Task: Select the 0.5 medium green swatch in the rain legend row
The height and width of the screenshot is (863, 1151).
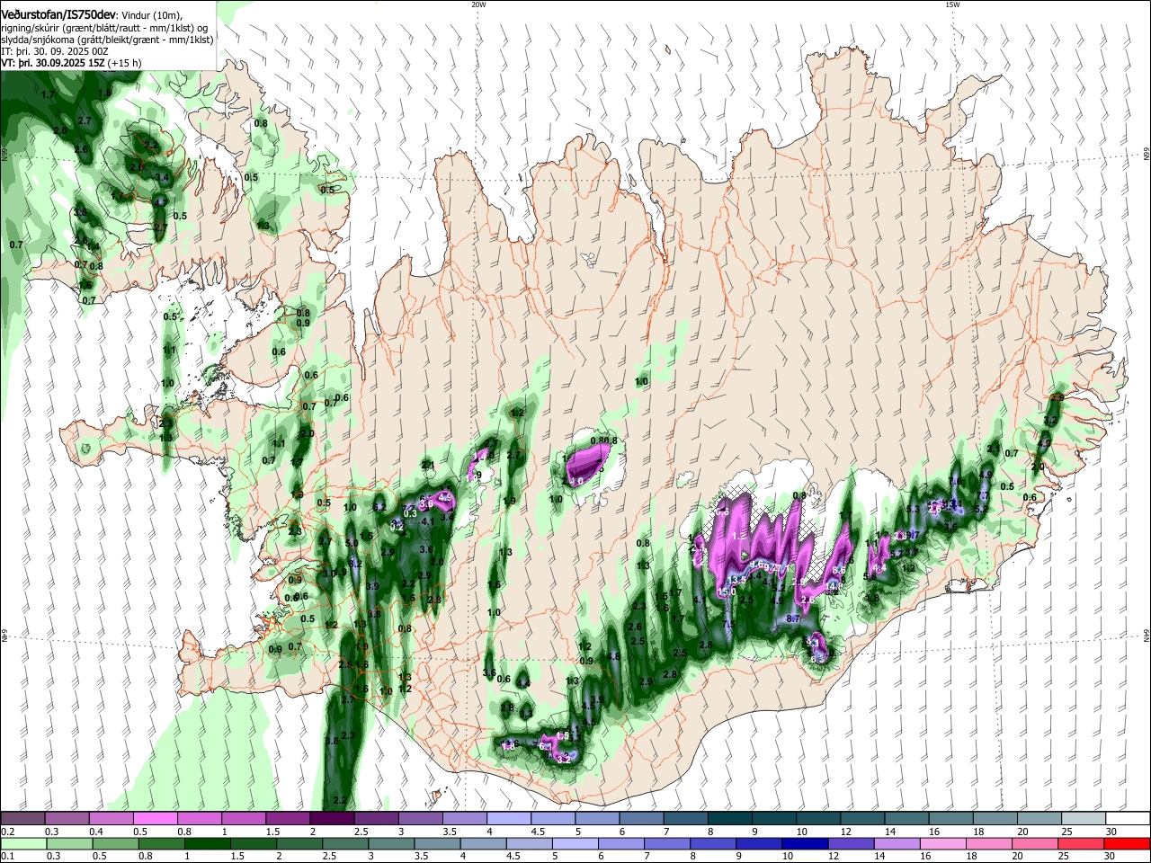Action: (116, 843)
